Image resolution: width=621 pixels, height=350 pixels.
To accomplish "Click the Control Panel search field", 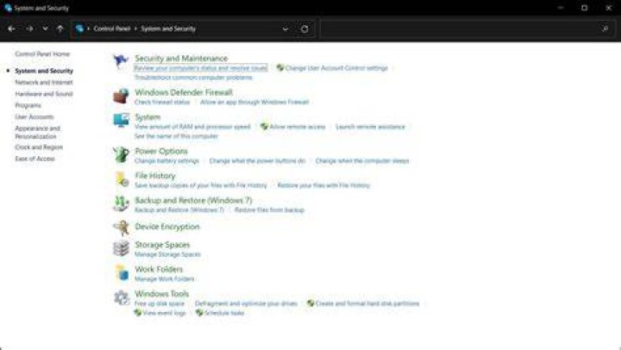I will [467, 28].
